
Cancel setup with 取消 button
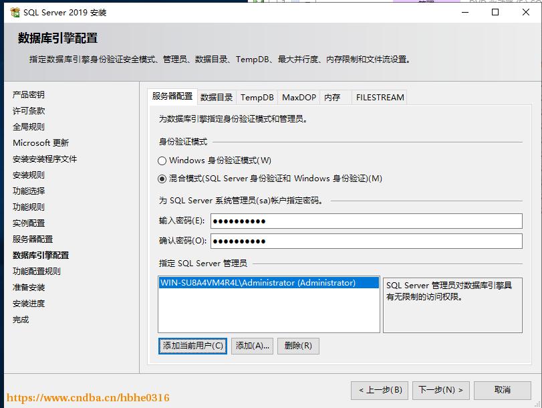[x=503, y=391]
